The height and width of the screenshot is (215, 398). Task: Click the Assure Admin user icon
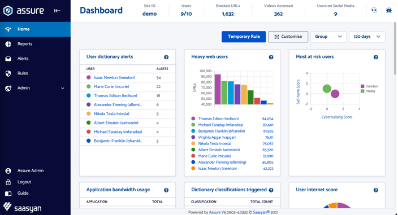[8, 170]
